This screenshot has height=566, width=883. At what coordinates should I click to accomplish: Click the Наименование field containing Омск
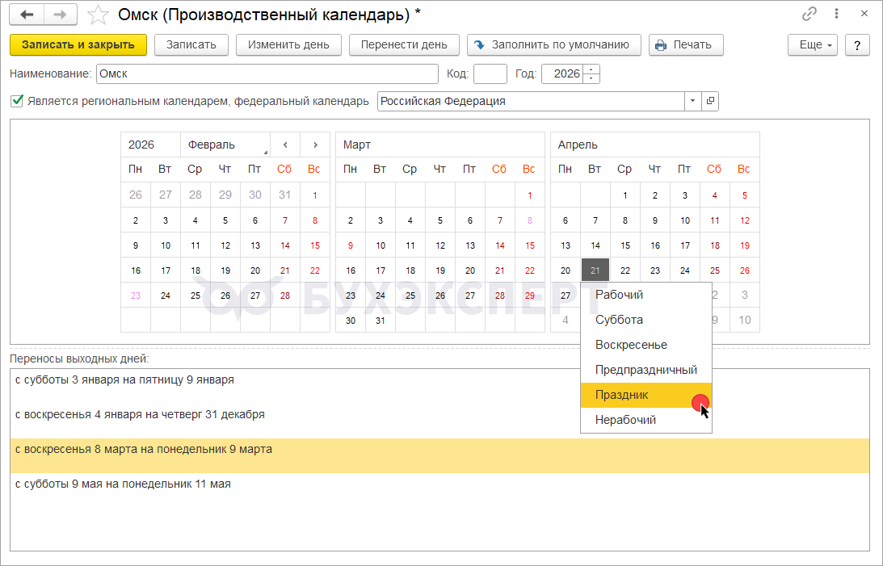point(267,74)
